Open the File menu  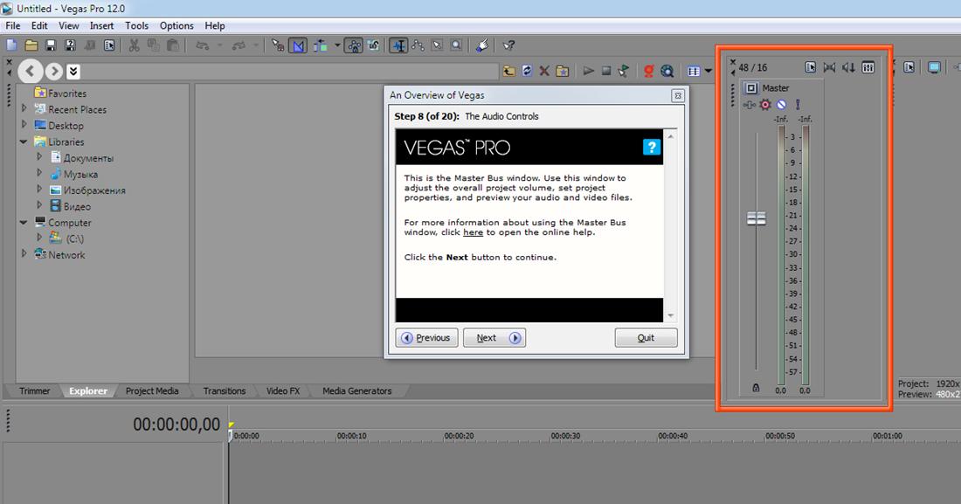click(13, 25)
